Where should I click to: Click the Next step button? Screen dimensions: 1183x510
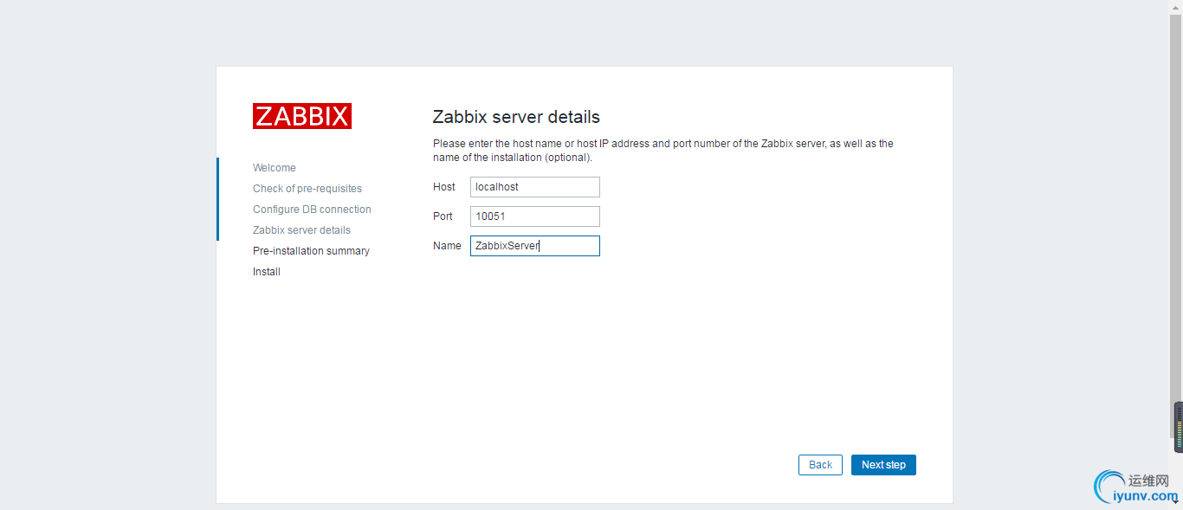tap(883, 465)
